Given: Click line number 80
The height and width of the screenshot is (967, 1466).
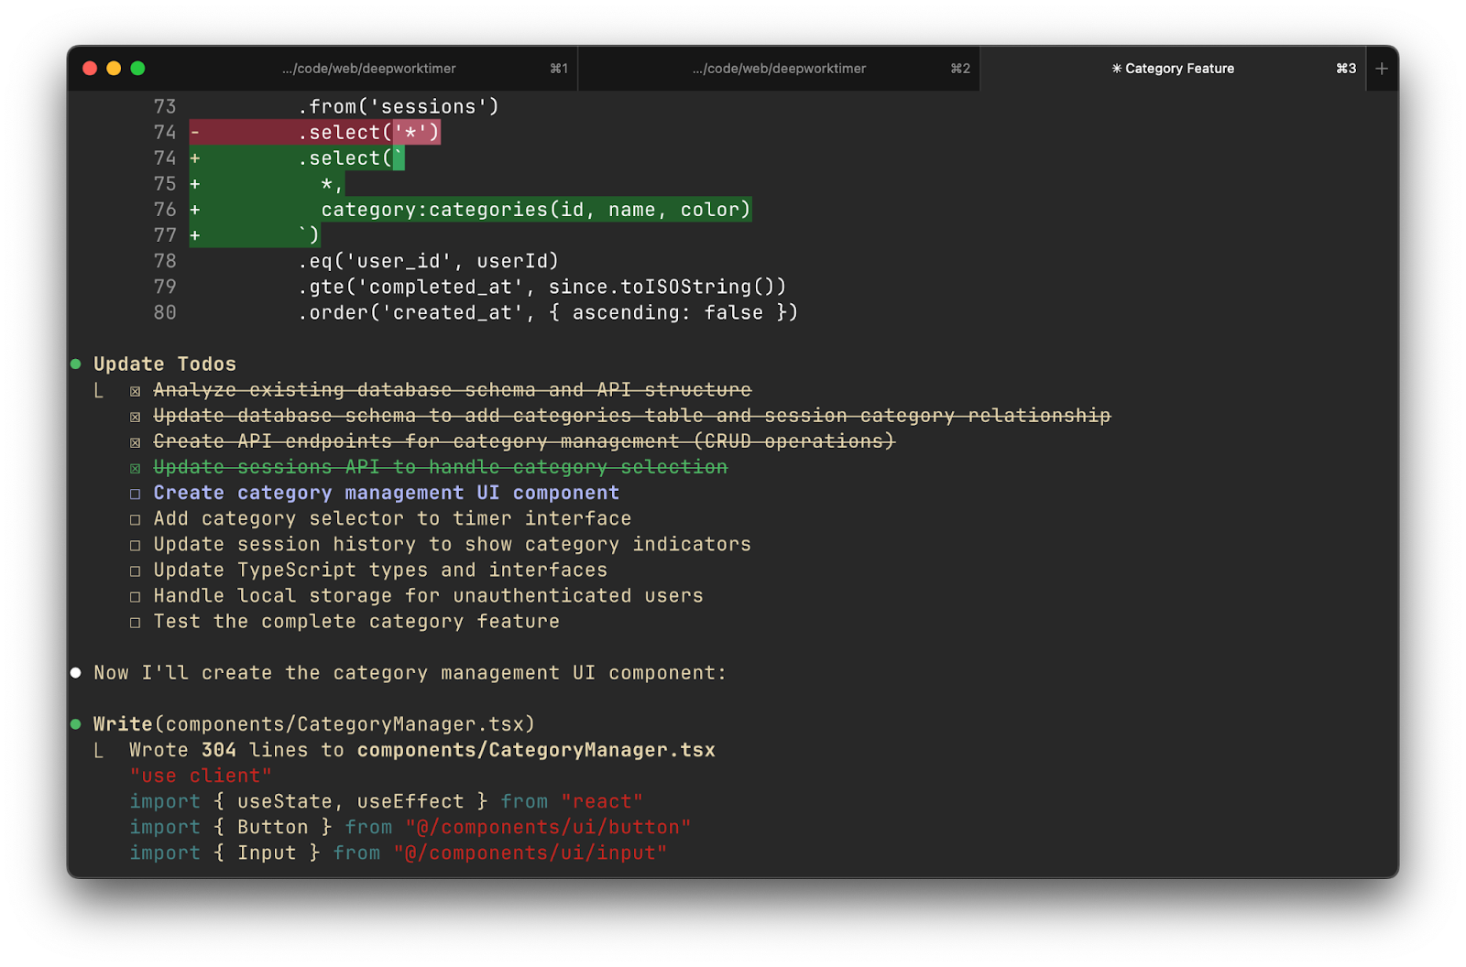Looking at the screenshot, I should coord(165,313).
